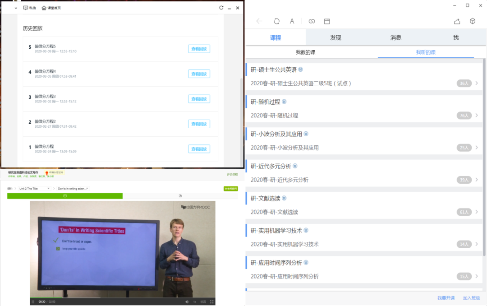Click the font size 'A' icon

pyautogui.click(x=292, y=21)
